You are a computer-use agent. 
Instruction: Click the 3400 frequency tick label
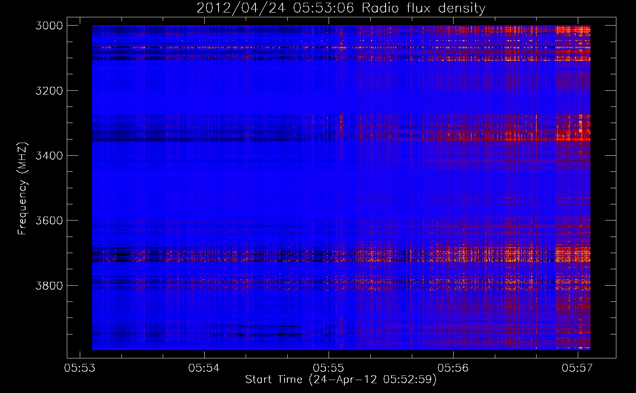(49, 156)
